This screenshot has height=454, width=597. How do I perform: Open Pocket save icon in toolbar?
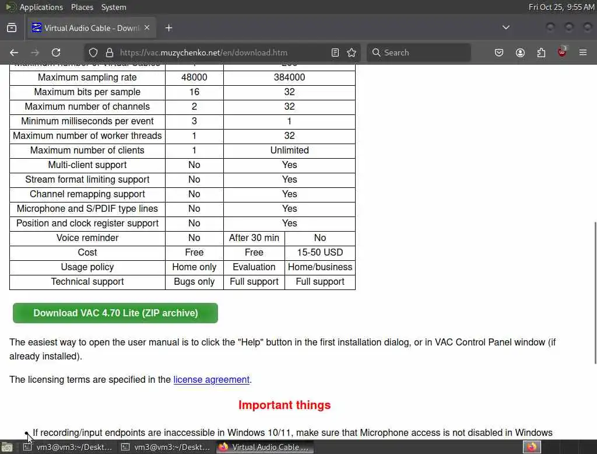pos(499,53)
